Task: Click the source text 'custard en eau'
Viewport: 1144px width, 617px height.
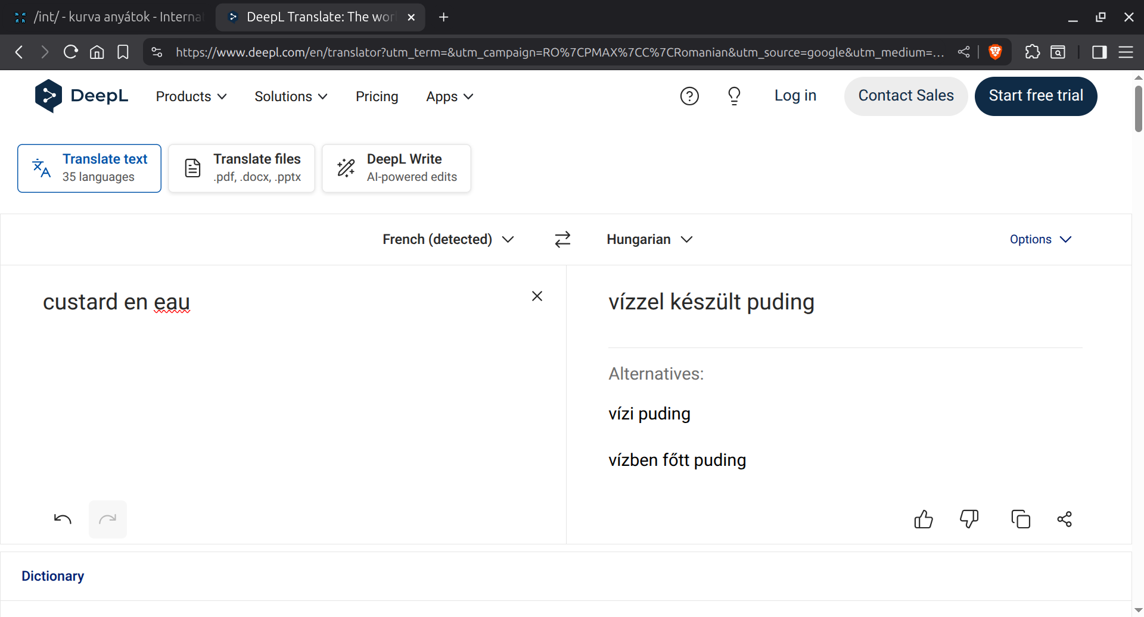Action: coord(116,302)
